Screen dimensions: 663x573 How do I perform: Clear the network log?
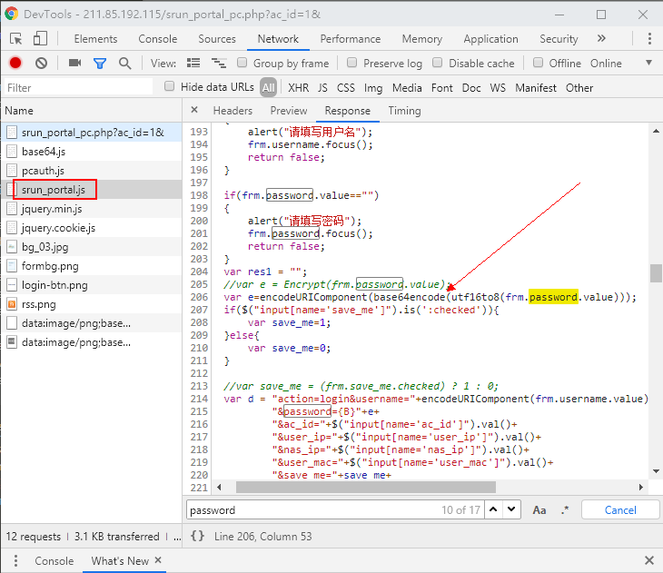point(41,63)
